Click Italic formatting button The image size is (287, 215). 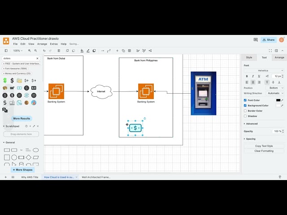tap(253, 76)
